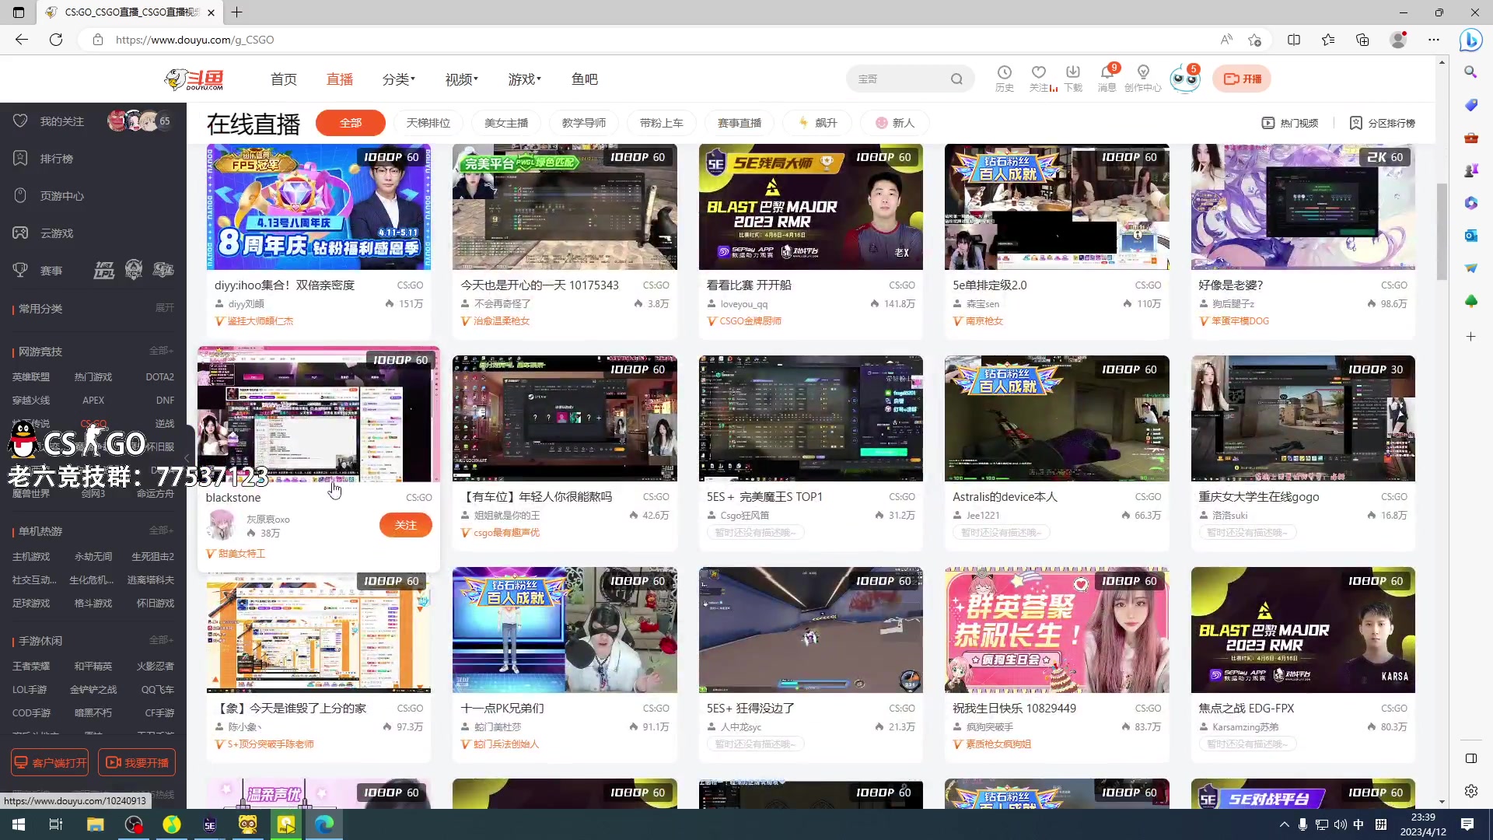
Task: Open 排行榜 ranking icon in left sidebar
Action: point(20,158)
